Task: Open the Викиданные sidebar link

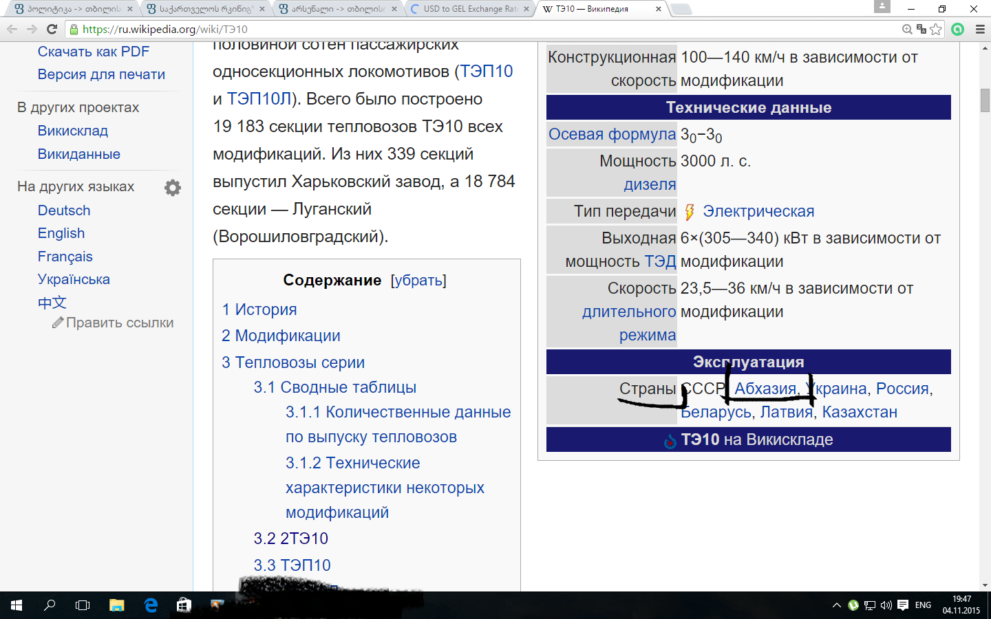Action: 79,154
